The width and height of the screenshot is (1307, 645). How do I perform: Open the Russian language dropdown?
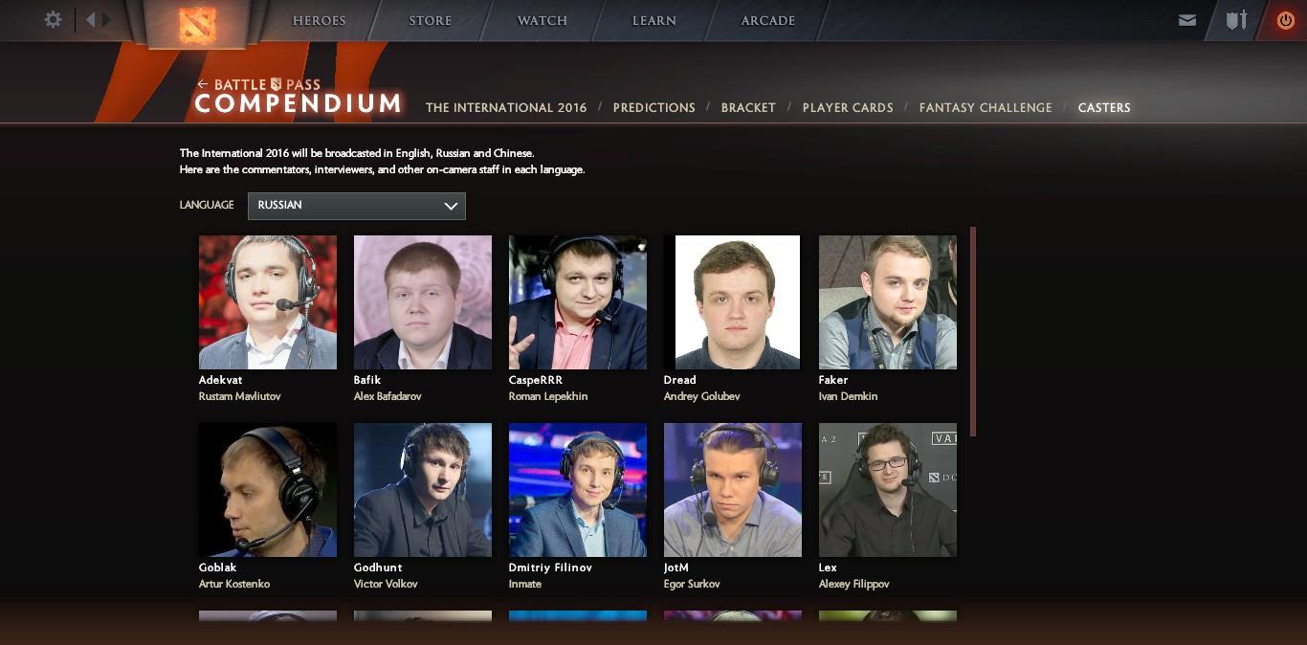(357, 206)
